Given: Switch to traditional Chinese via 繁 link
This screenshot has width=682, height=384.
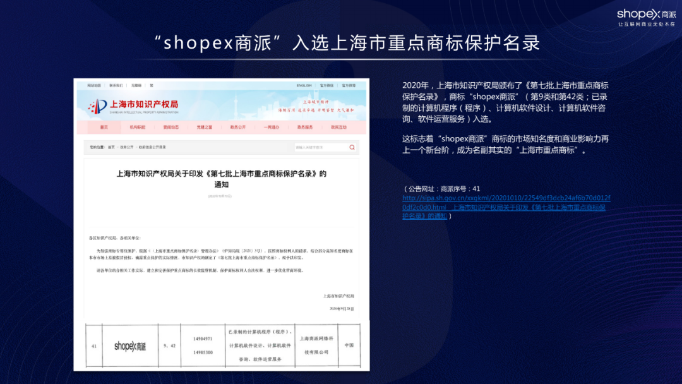Looking at the screenshot, I should [x=152, y=86].
